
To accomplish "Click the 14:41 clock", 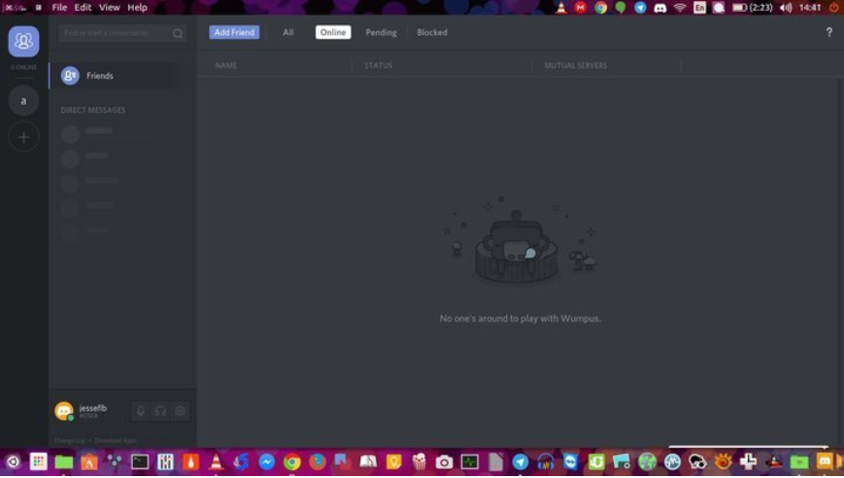I will (x=810, y=8).
